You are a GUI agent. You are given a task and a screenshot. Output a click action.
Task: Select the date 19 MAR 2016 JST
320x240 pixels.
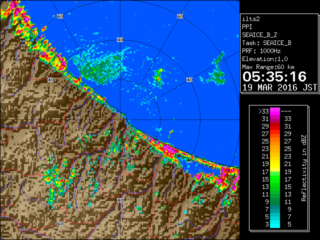tap(279, 87)
